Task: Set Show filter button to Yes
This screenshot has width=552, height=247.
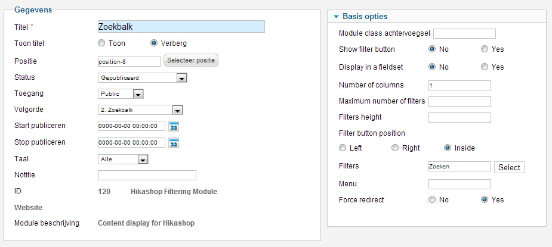Action: (x=485, y=49)
